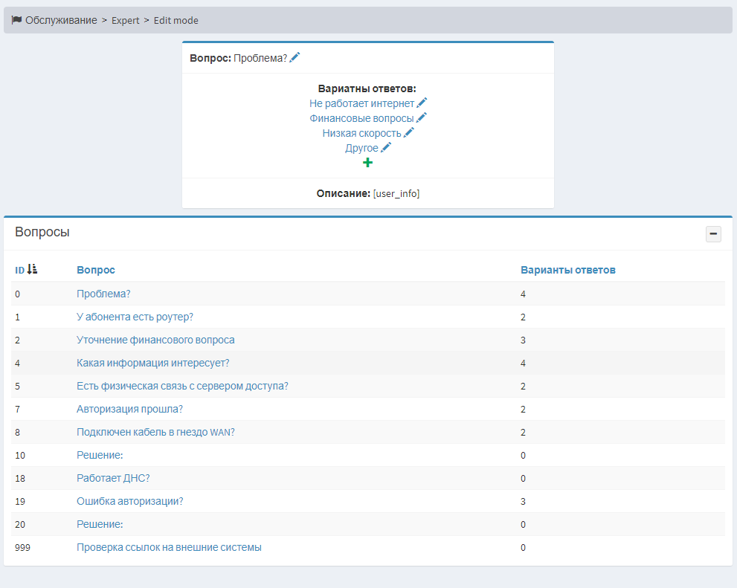Edit the 'Другое' answer with pencil icon
Screen dimensions: 737x588
[x=386, y=148]
